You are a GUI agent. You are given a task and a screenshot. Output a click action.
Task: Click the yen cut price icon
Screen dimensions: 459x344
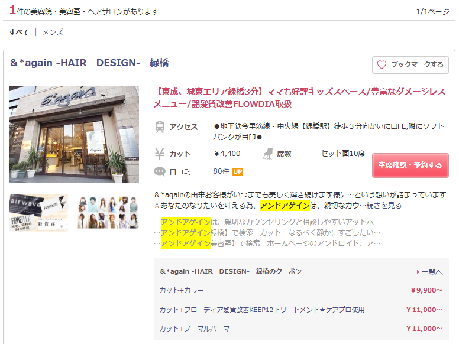click(x=160, y=154)
